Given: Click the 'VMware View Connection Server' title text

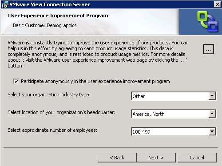Looking at the screenshot, I should click(x=50, y=4).
